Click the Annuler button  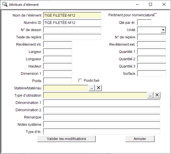click(140, 139)
